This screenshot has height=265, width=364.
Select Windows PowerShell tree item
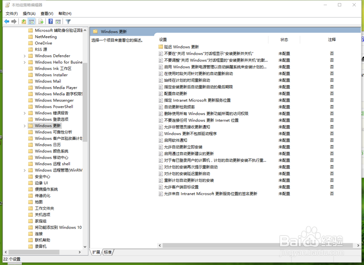coord(54,107)
